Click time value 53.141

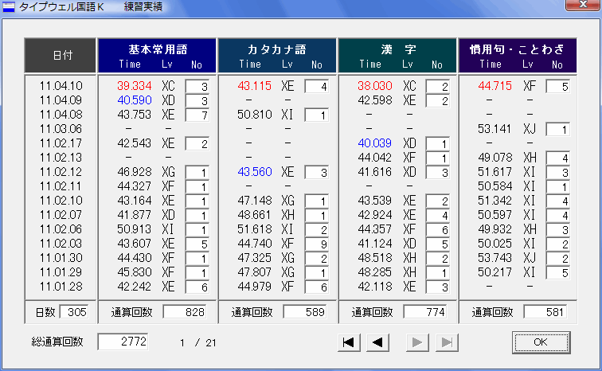(x=494, y=129)
